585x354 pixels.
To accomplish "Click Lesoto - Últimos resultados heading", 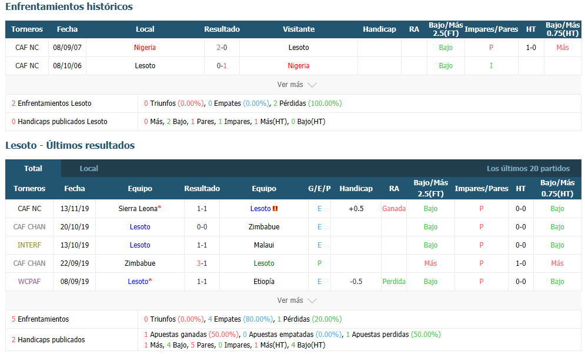I will click(x=70, y=145).
